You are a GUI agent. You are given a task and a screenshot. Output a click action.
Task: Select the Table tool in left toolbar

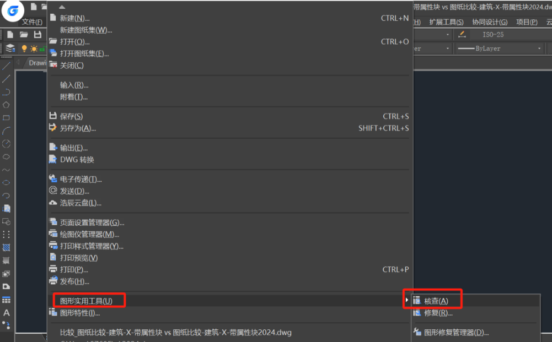[7, 300]
